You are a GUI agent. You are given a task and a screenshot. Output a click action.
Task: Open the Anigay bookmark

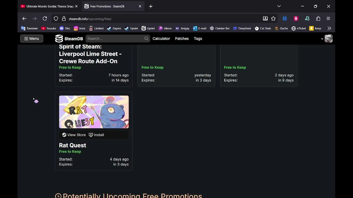click(x=182, y=28)
